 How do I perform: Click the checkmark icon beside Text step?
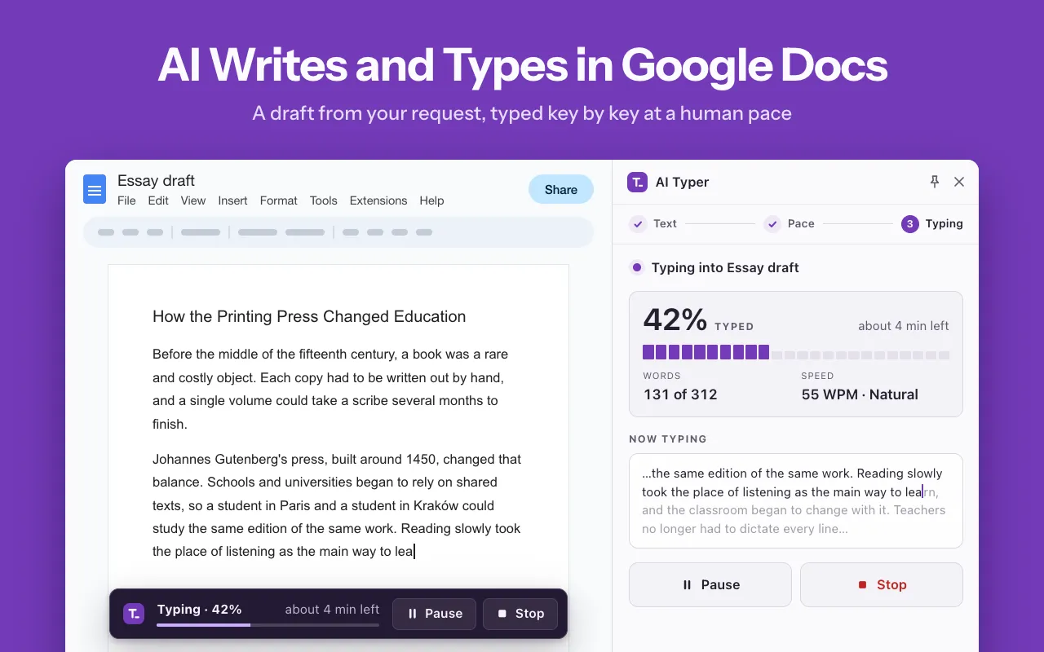coord(638,223)
